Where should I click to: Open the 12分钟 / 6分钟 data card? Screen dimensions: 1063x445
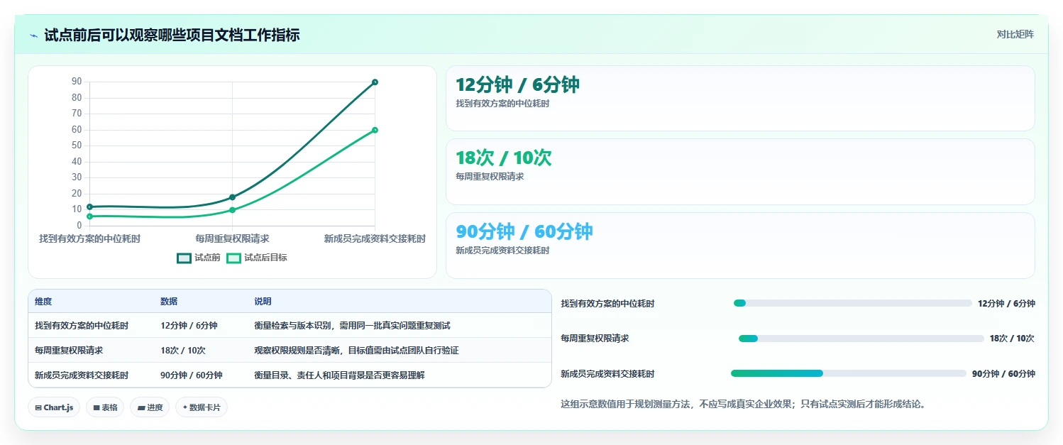(x=740, y=98)
